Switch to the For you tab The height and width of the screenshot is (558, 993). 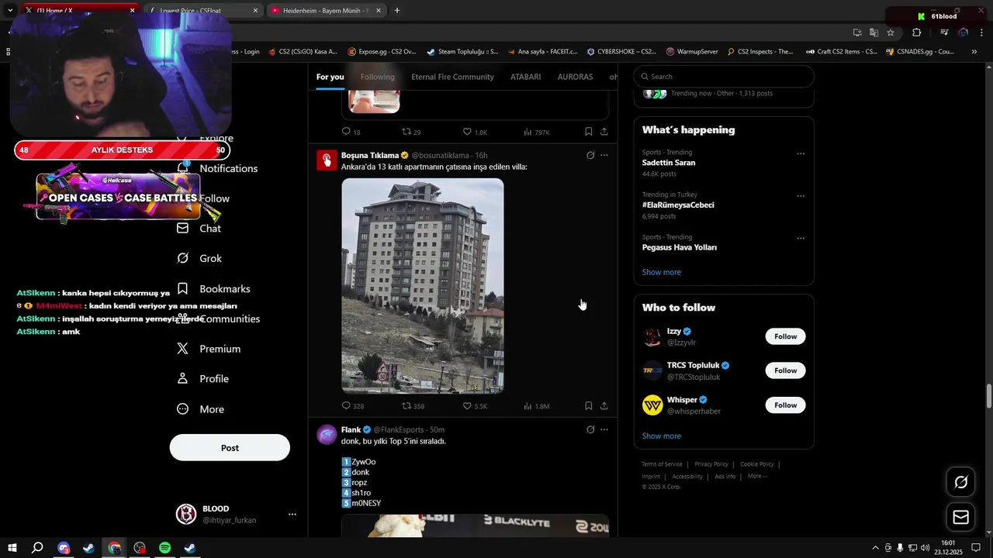330,77
